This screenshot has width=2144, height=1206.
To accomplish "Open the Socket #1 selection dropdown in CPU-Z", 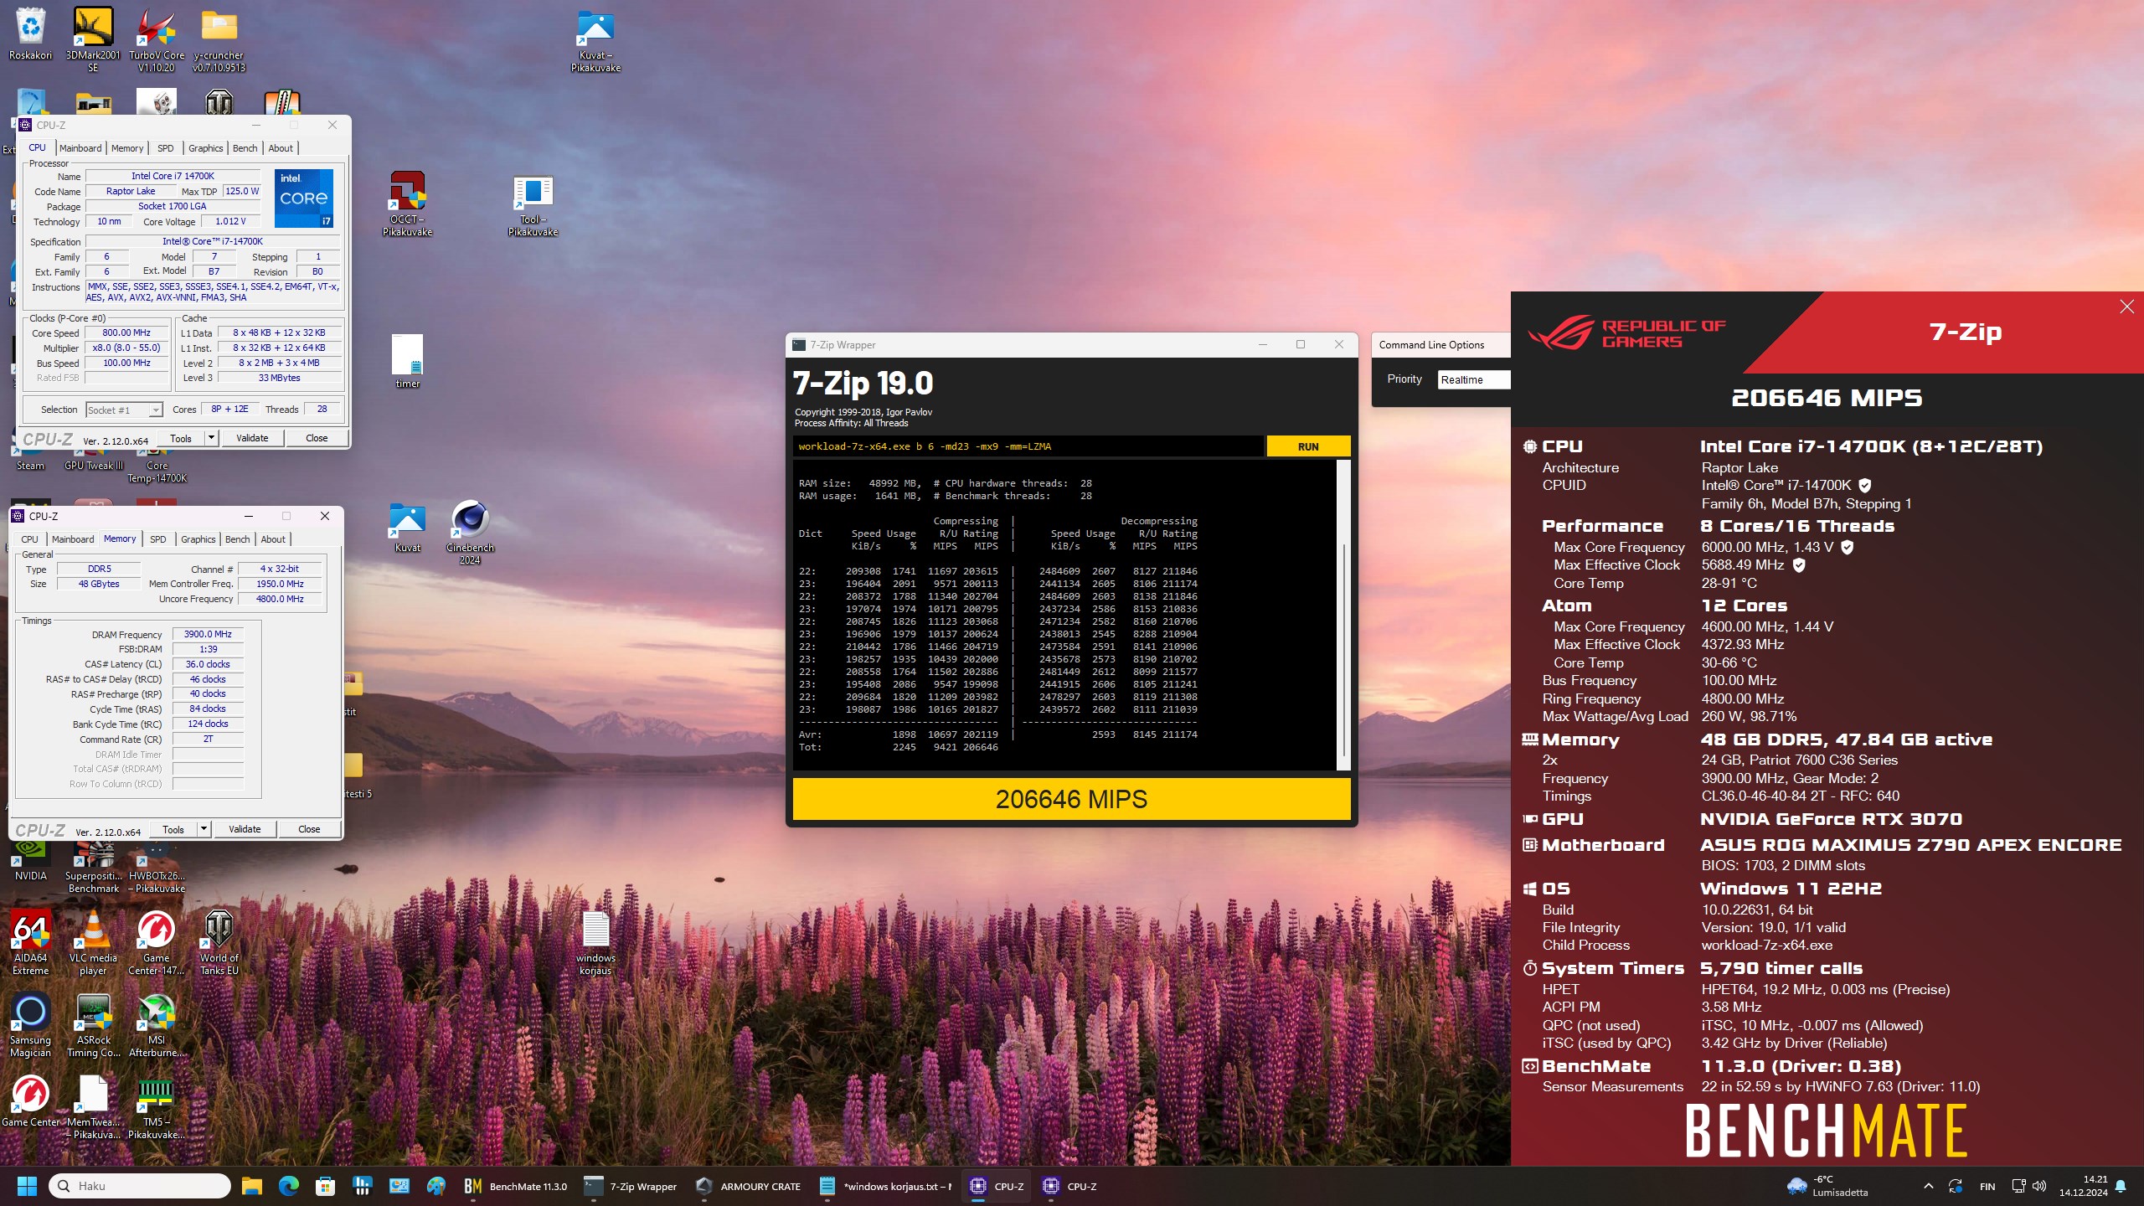I will coord(124,410).
